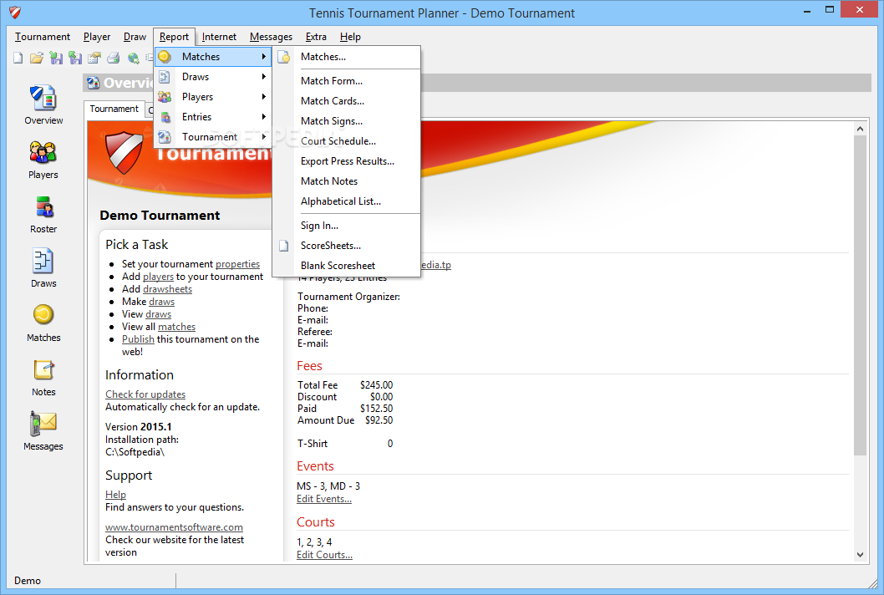Open www.tournamentsoftware.com link

click(x=174, y=527)
